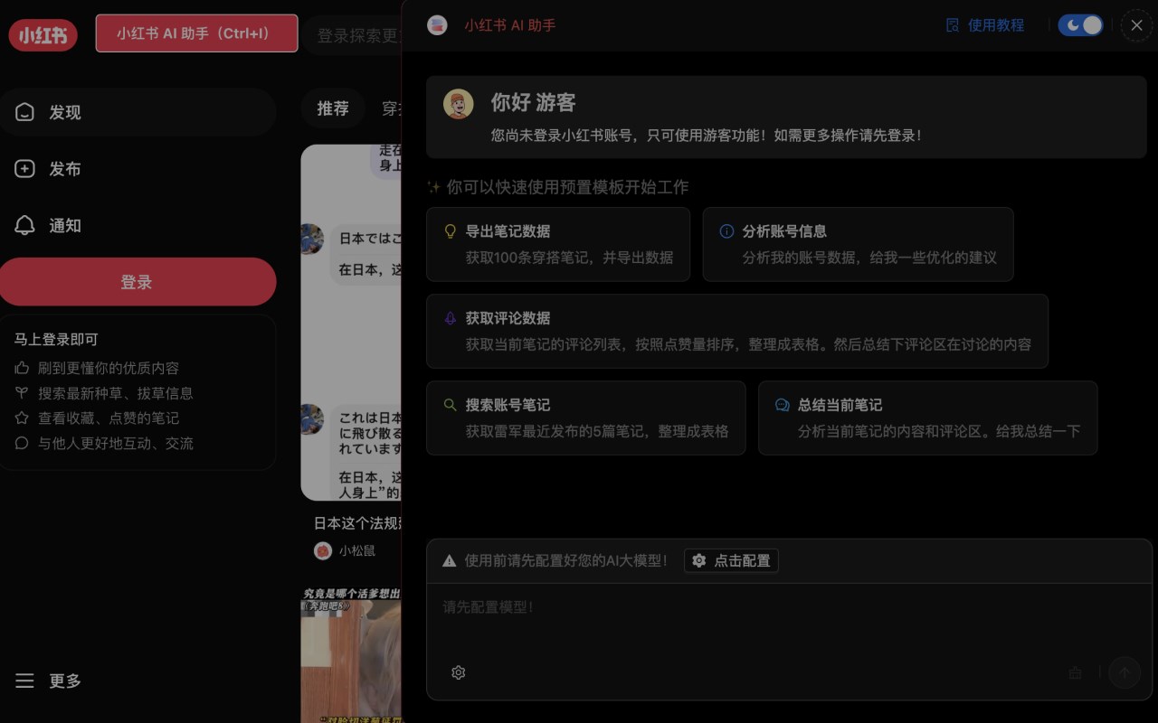This screenshot has width=1158, height=723.
Task: Open 发布 in sidebar
Action: click(x=138, y=169)
